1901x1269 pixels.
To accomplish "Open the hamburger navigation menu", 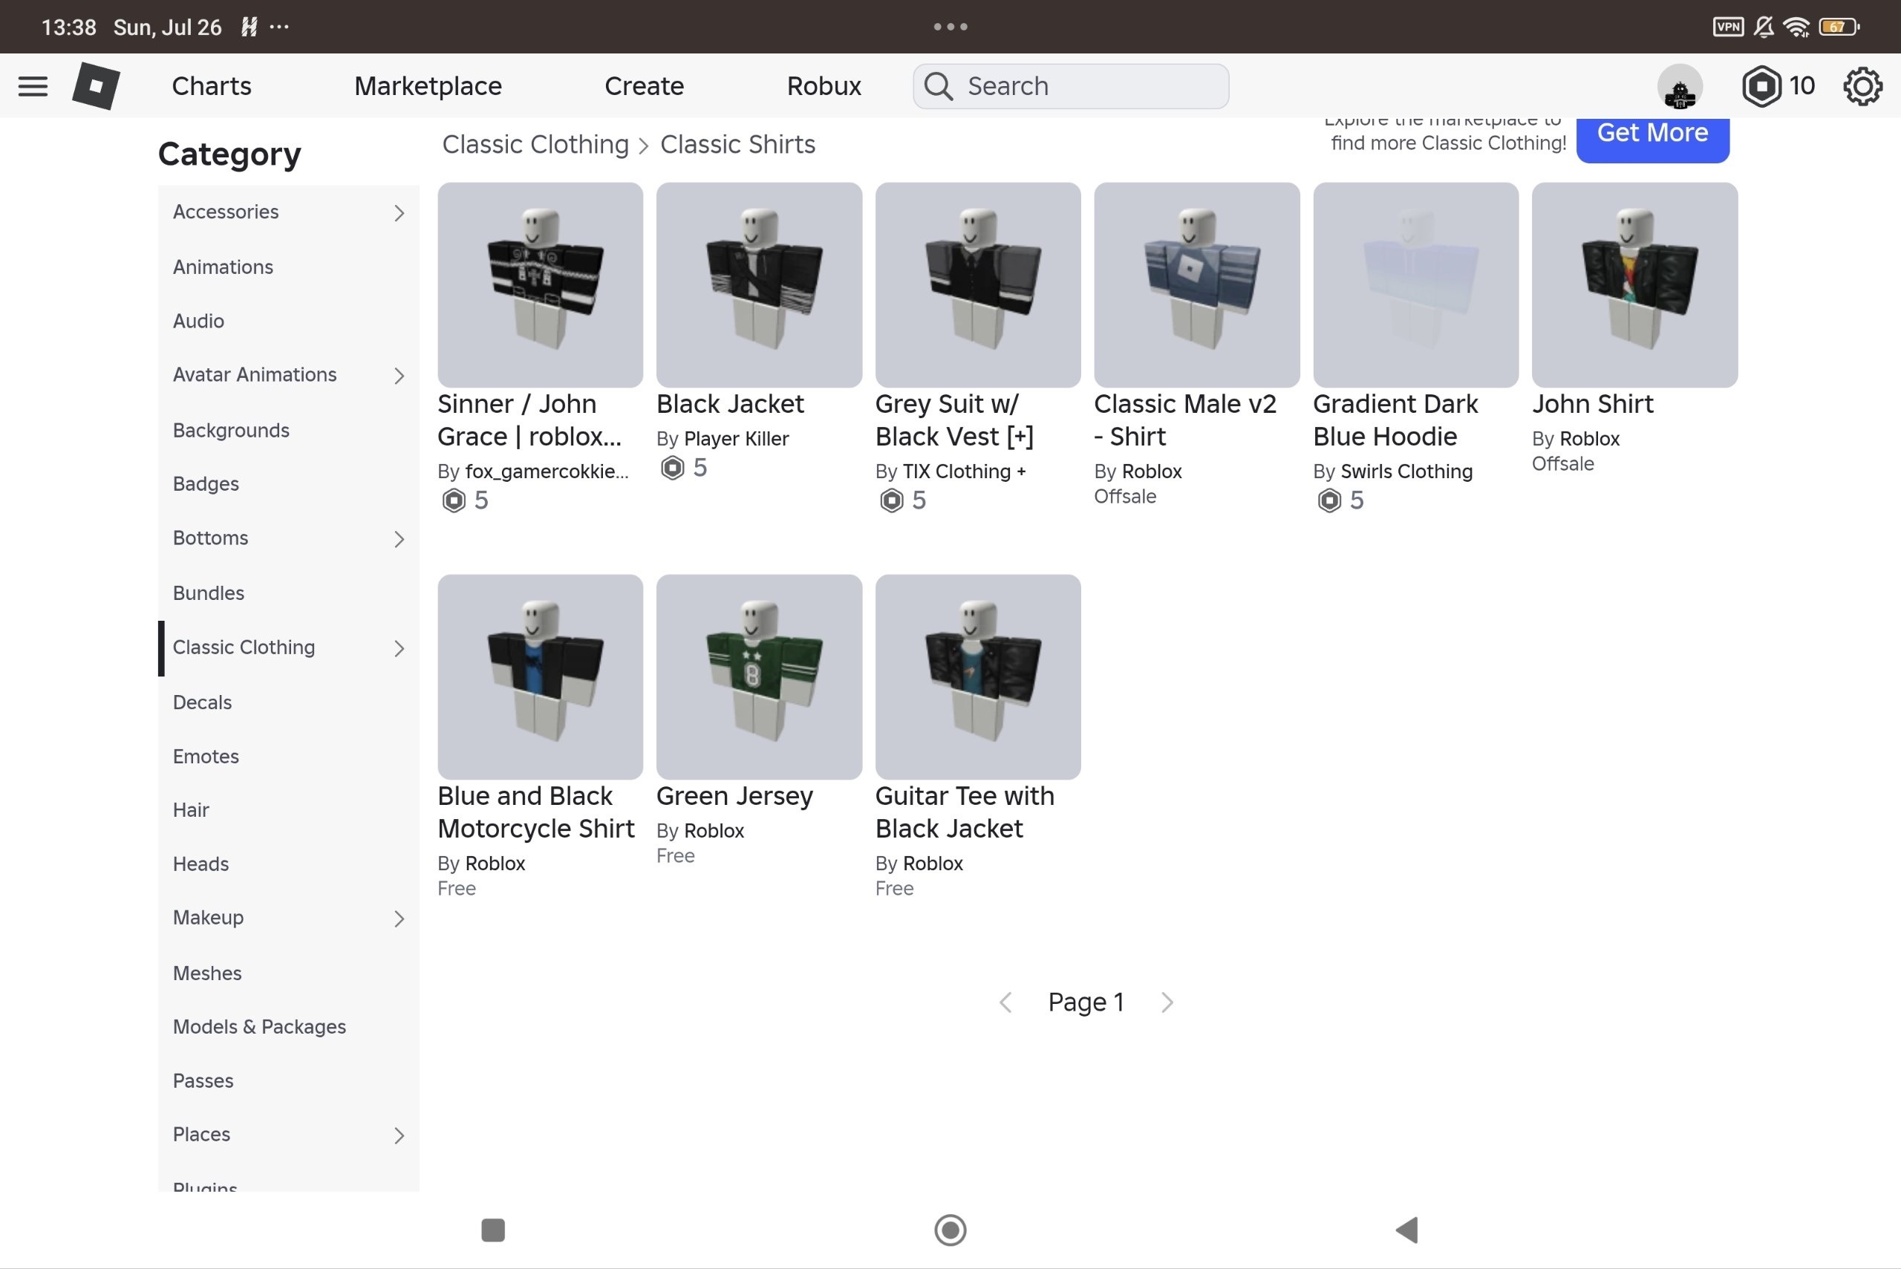I will 33,86.
